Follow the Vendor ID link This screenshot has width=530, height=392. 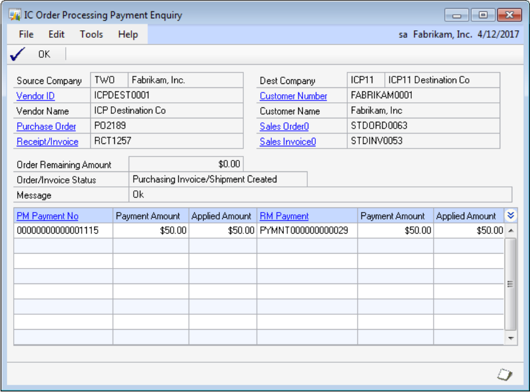coord(35,96)
